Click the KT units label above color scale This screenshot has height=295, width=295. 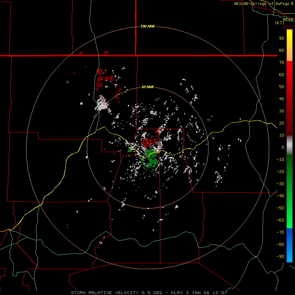click(280, 23)
